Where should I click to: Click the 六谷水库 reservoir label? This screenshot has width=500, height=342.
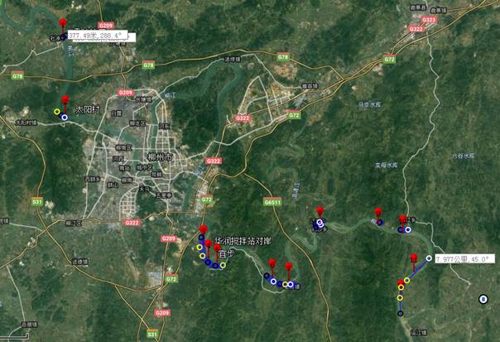pos(463,156)
